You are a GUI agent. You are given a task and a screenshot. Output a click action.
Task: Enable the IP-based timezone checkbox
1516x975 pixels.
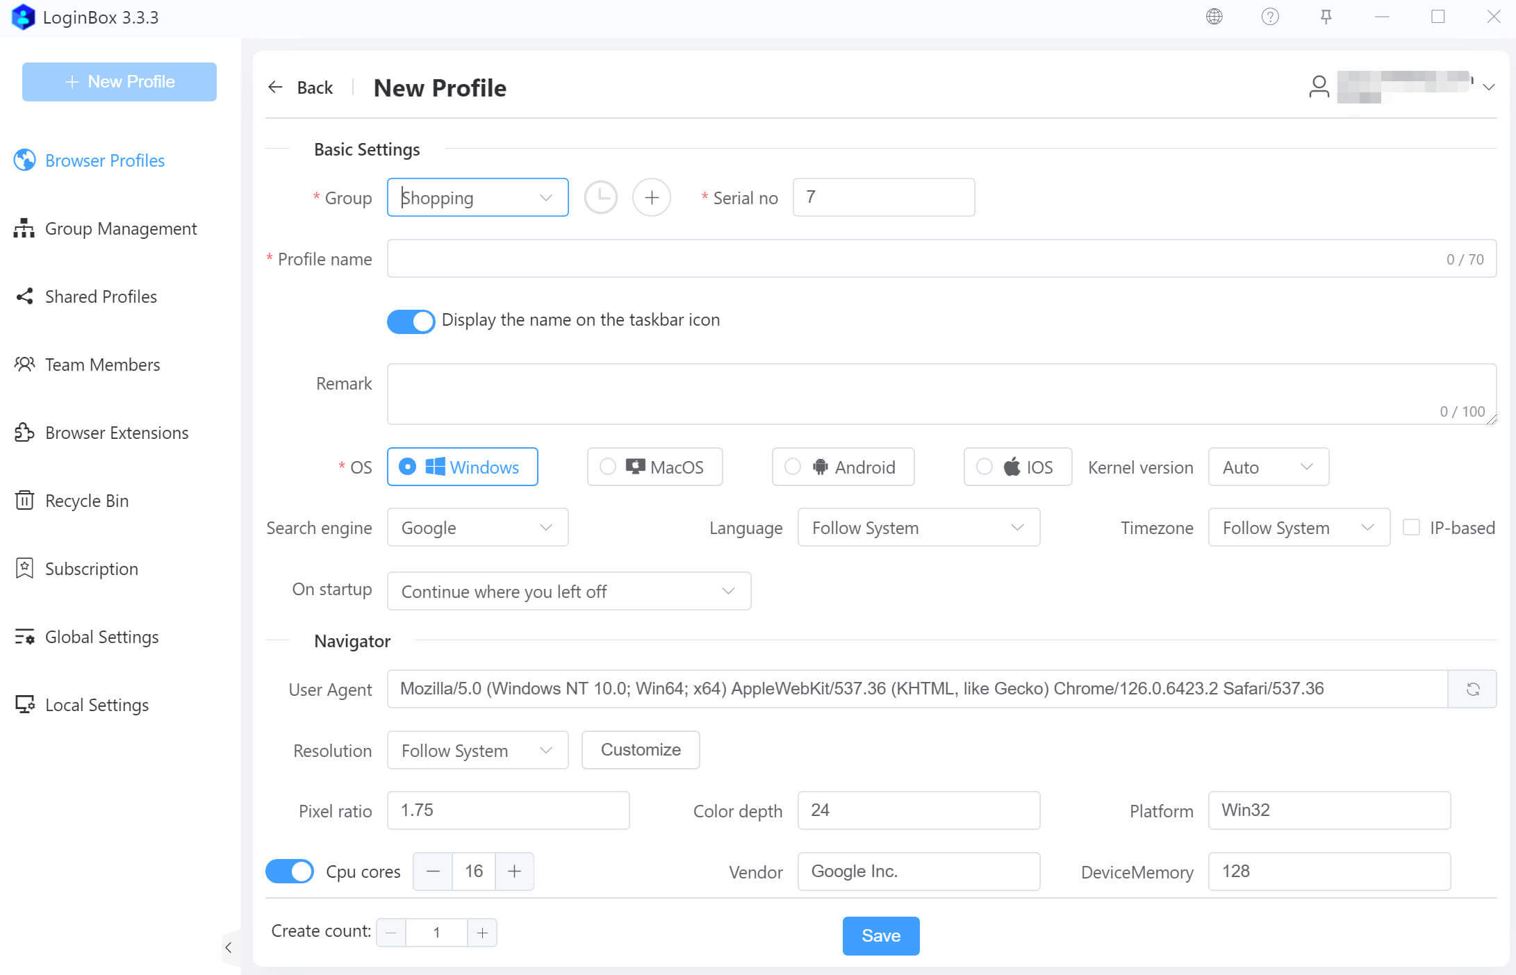coord(1411,528)
